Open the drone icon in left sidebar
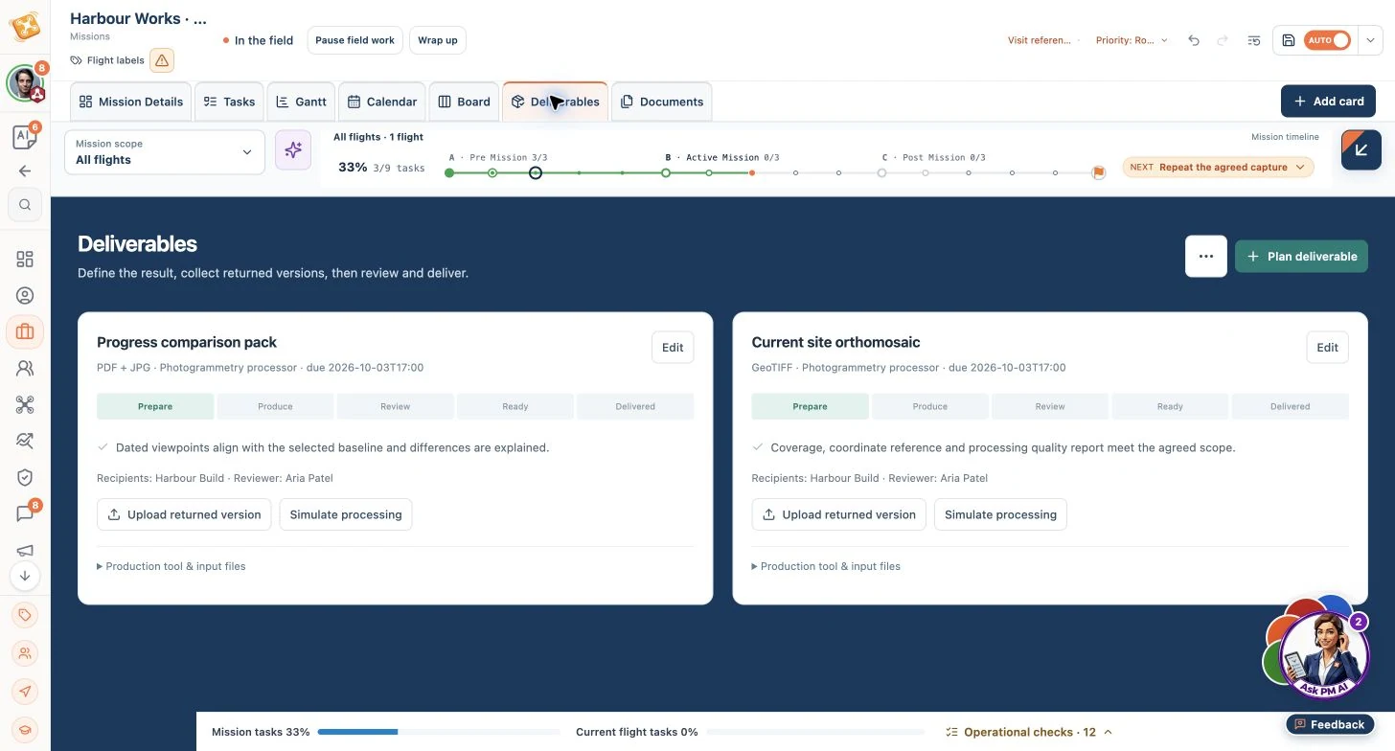Image resolution: width=1395 pixels, height=751 pixels. (x=25, y=404)
